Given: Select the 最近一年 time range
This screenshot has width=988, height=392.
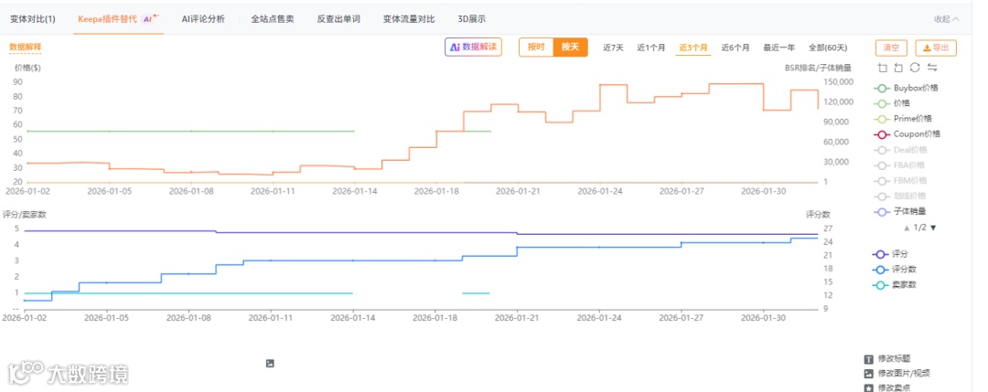Looking at the screenshot, I should click(x=779, y=48).
